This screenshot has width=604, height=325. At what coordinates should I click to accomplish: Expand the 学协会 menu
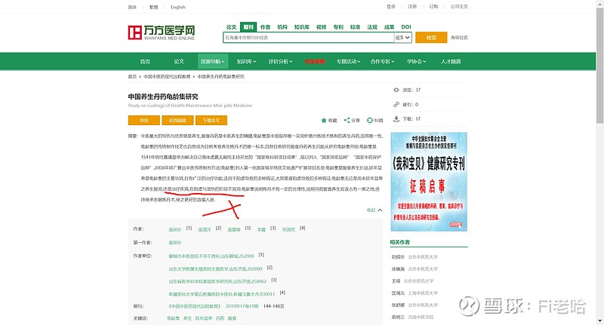tap(417, 61)
